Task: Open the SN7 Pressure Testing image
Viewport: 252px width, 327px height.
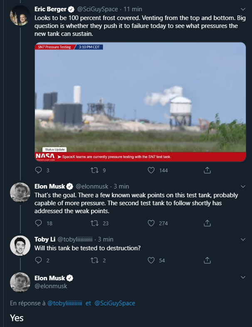Action: (x=140, y=102)
